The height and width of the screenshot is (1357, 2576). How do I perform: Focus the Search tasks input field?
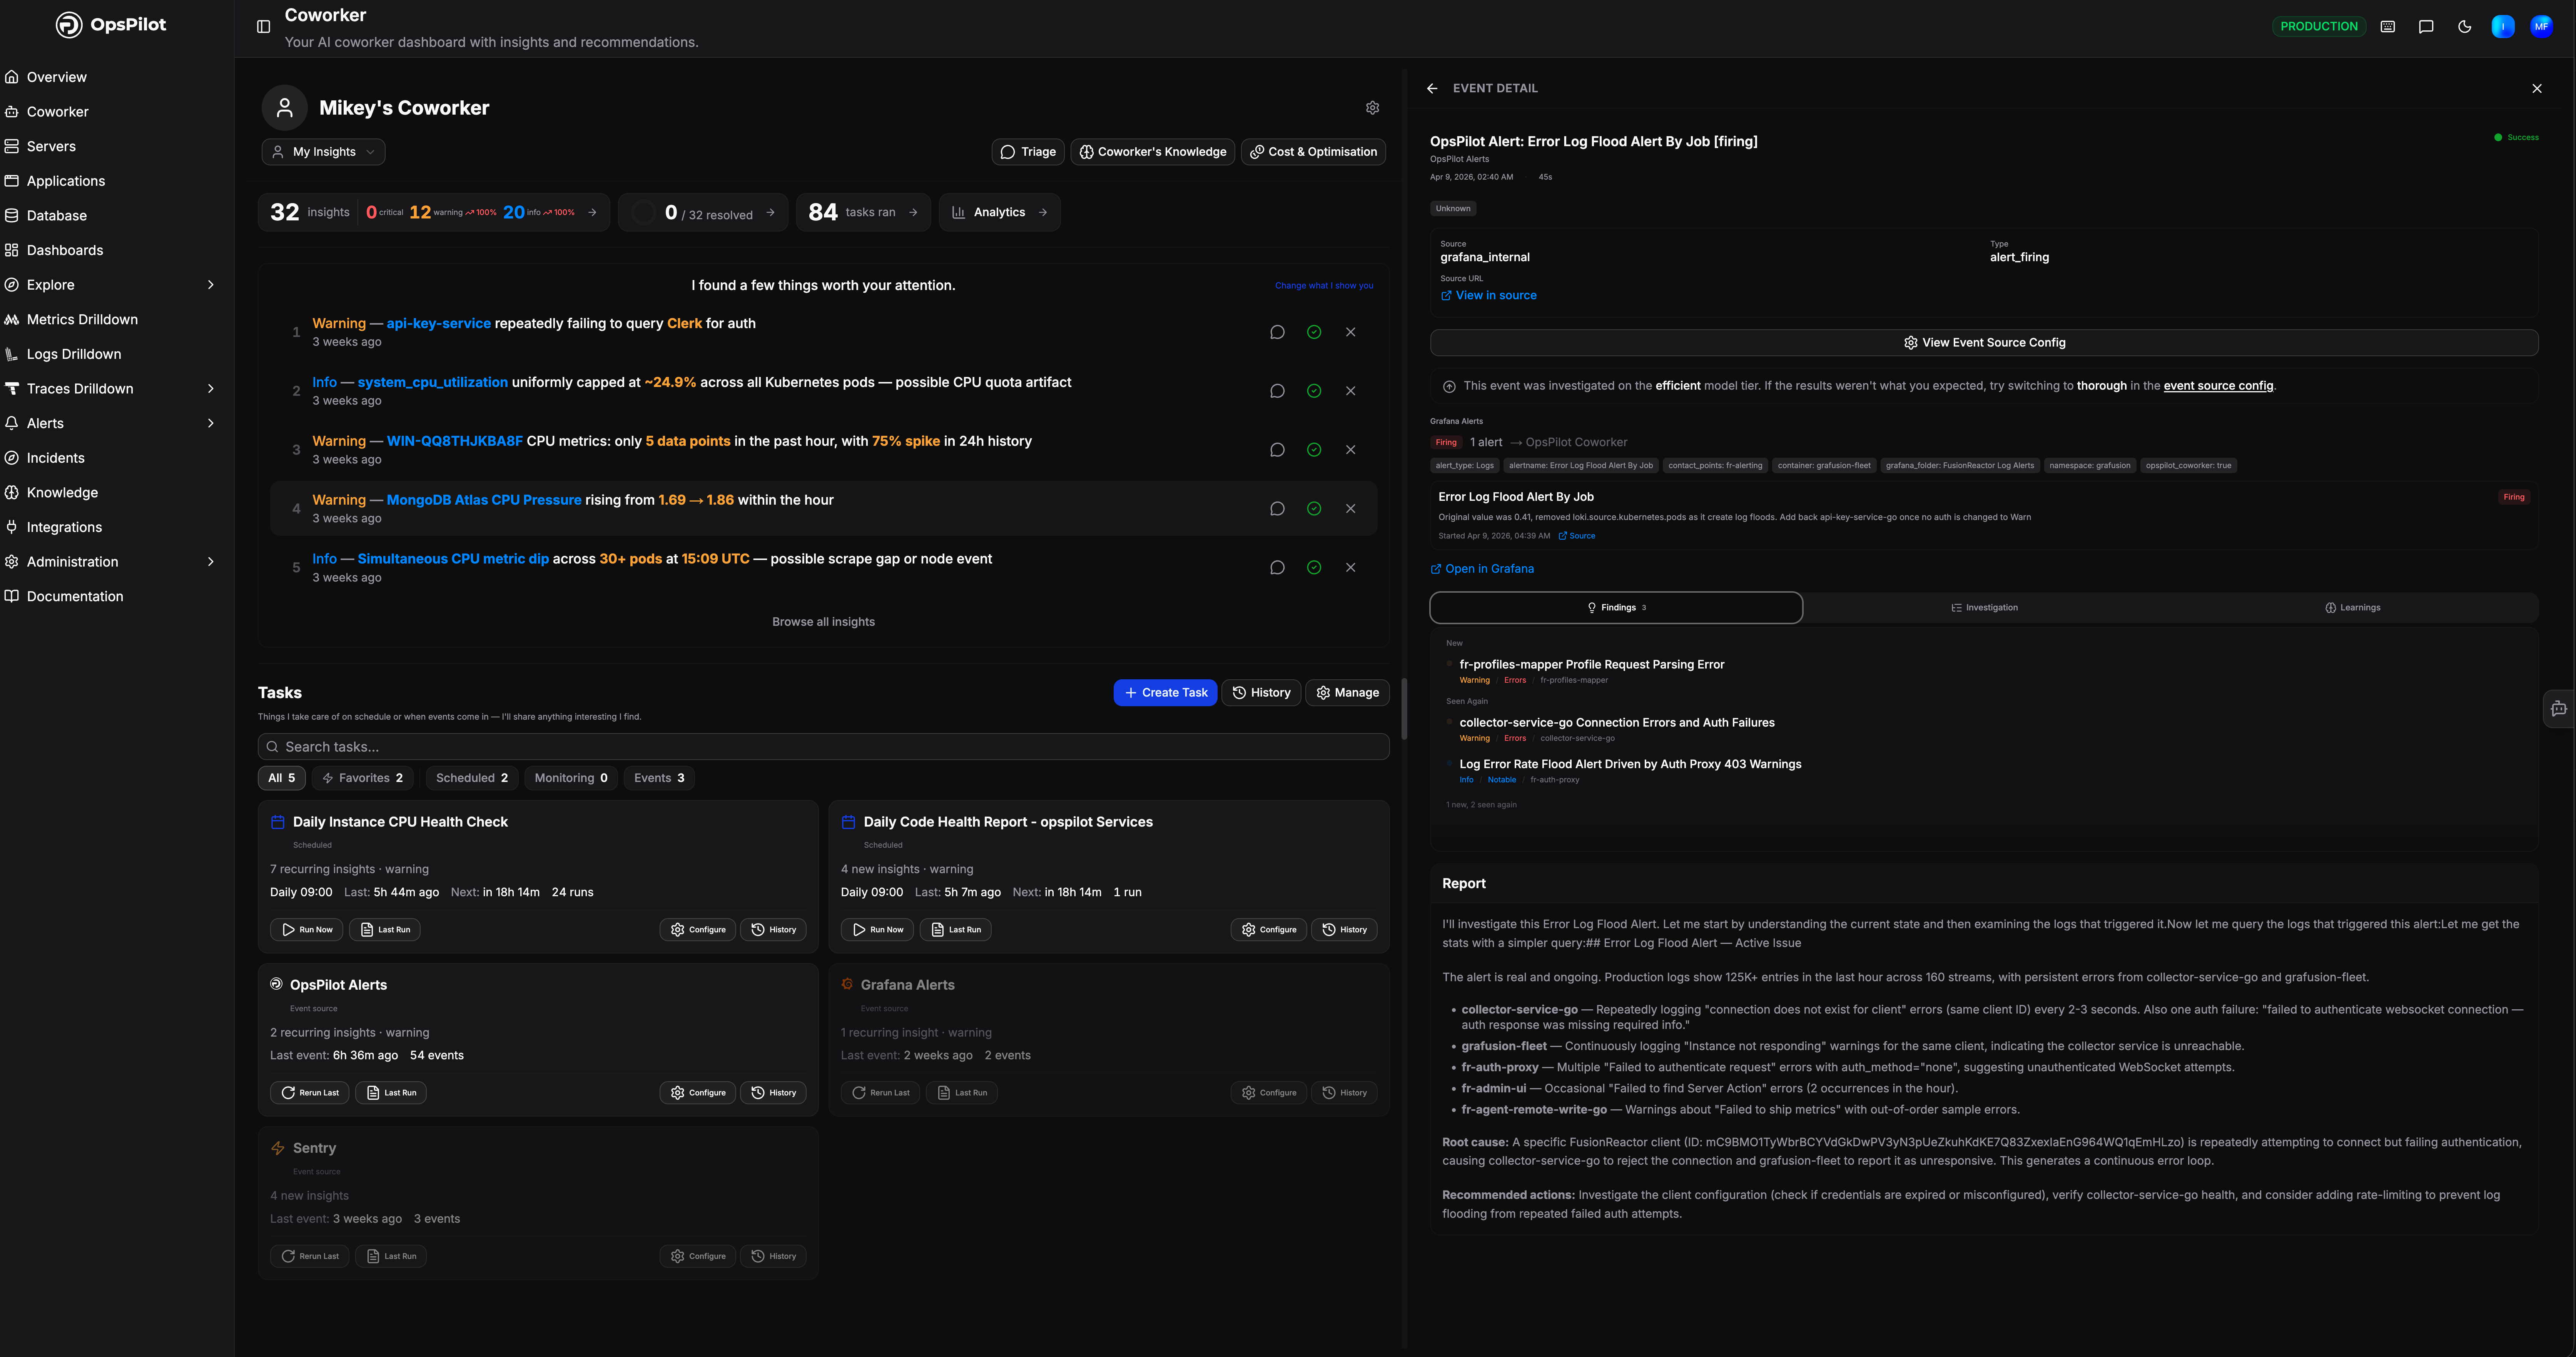(823, 747)
